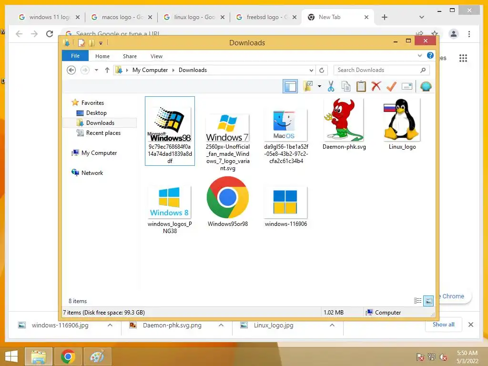Expand options for windows-116906.jpg download

[110, 325]
